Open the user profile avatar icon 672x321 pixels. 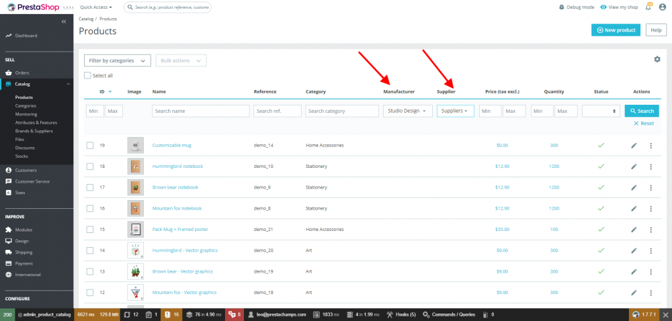click(662, 7)
